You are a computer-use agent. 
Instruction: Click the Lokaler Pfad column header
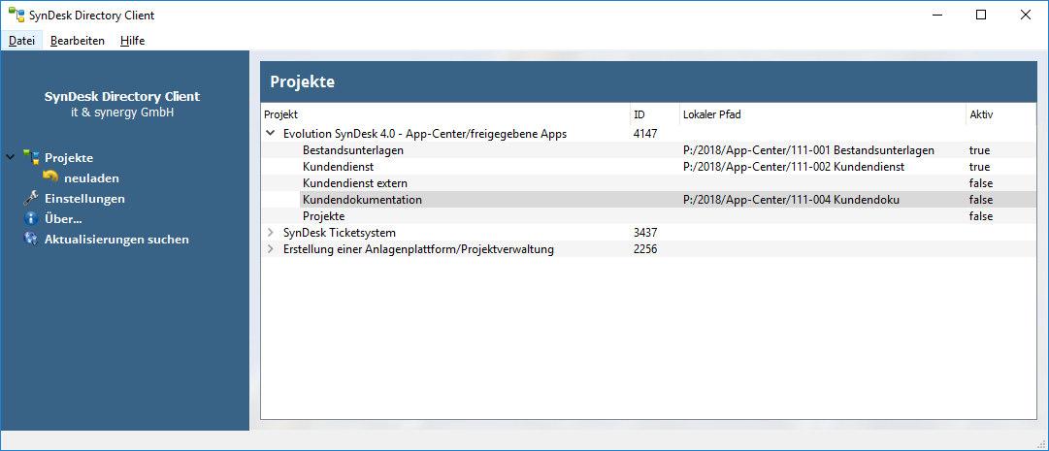tap(822, 114)
